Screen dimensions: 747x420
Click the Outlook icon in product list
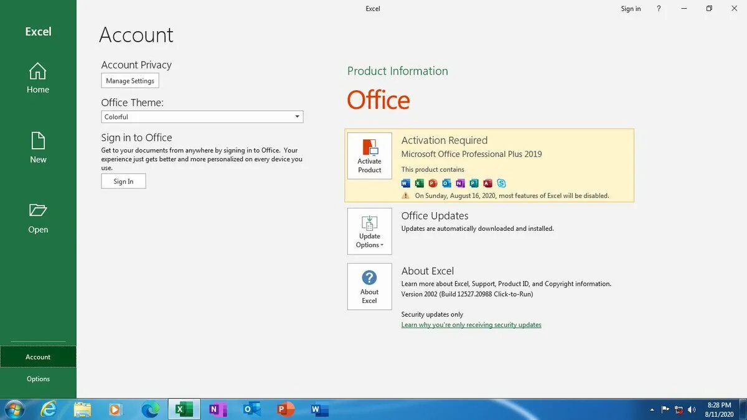(447, 183)
